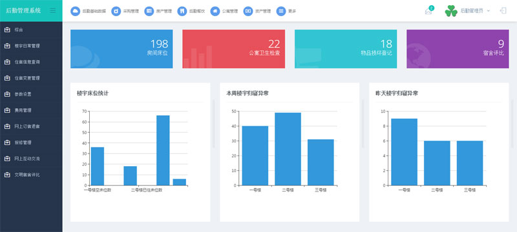
Task: Open 后勤基础数据 cloud icon
Action: click(x=75, y=11)
